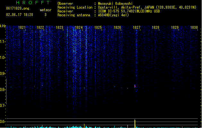Click the 1.0 frequency axis label
Viewport: 202px width, 128px height.
[x=3, y=58]
